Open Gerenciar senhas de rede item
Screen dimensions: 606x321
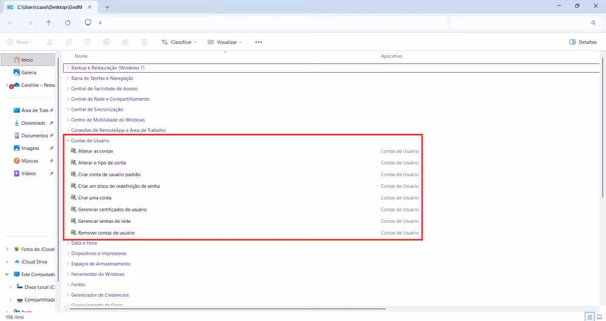tap(104, 221)
